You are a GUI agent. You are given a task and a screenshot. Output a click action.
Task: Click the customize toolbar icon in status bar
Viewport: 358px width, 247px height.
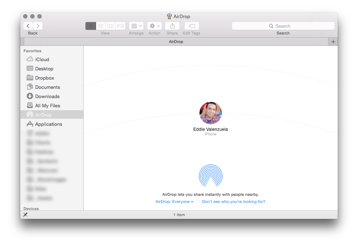click(x=25, y=215)
